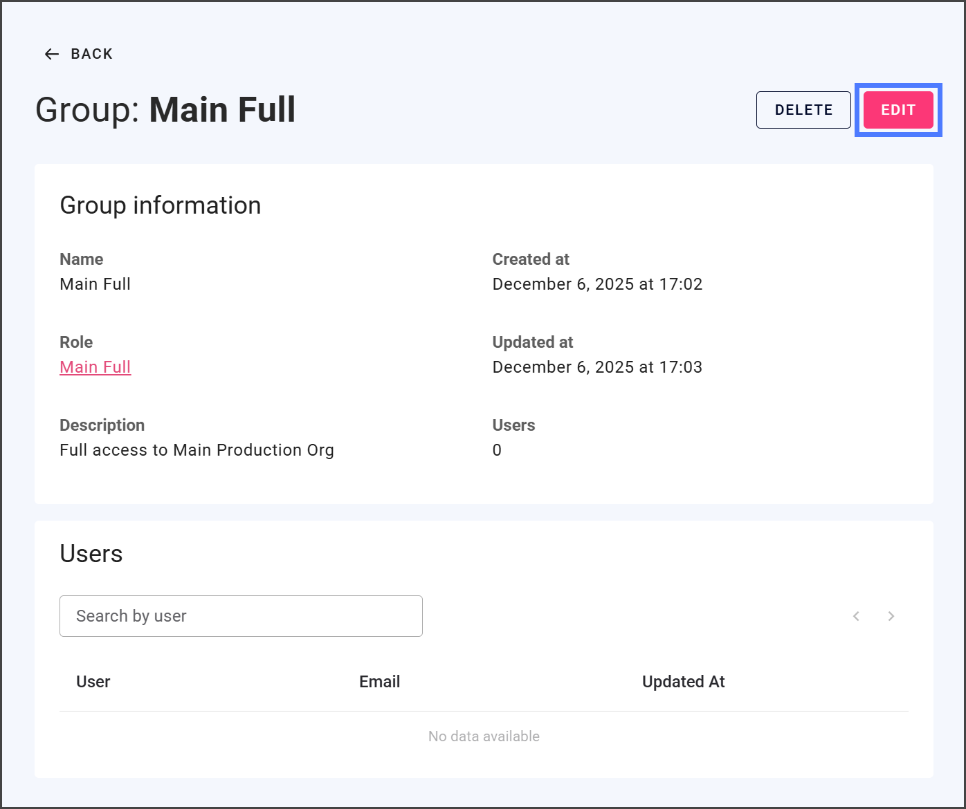Screen dimensions: 966x809
Task: Sort table by Email column header
Action: tap(379, 682)
